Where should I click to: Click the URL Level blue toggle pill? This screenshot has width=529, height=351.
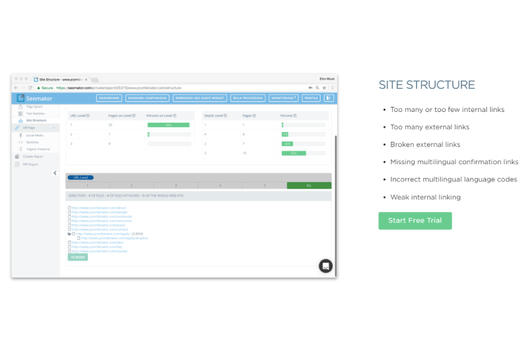click(80, 177)
